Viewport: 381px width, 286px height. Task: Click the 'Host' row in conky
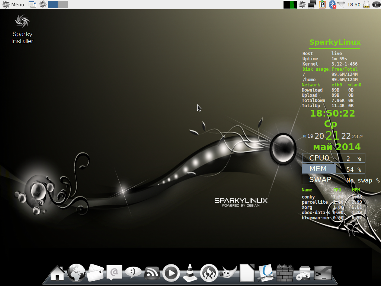(x=322, y=54)
